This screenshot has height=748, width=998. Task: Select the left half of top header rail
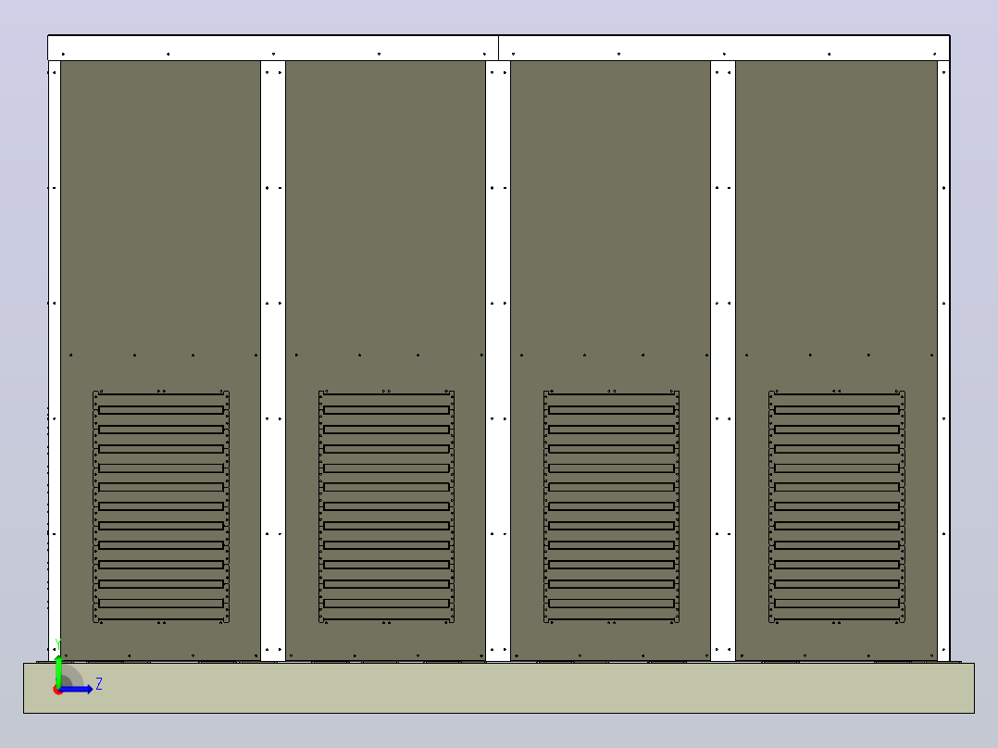273,48
